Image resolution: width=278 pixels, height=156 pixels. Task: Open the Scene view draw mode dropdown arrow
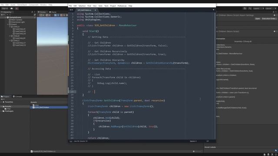click(x=43, y=15)
